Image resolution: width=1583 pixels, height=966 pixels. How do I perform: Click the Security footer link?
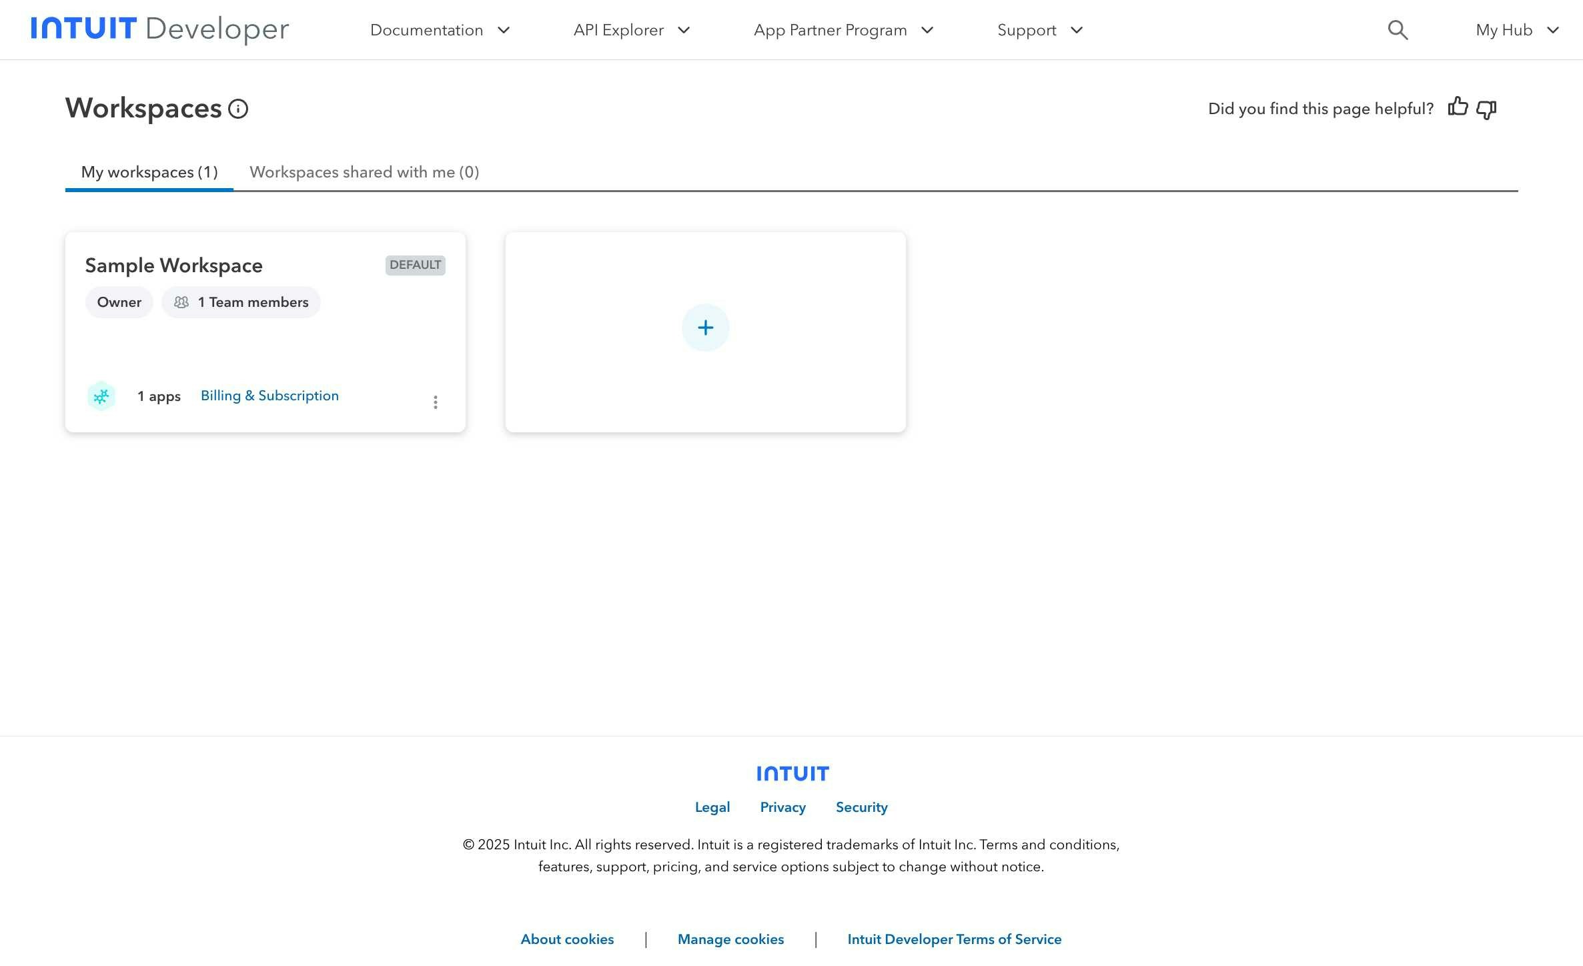[862, 807]
